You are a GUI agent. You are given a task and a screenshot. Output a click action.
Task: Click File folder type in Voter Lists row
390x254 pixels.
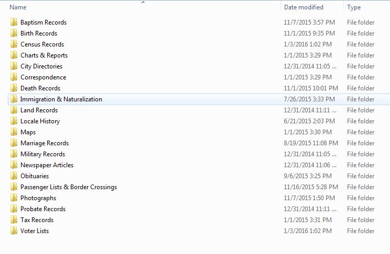point(361,230)
